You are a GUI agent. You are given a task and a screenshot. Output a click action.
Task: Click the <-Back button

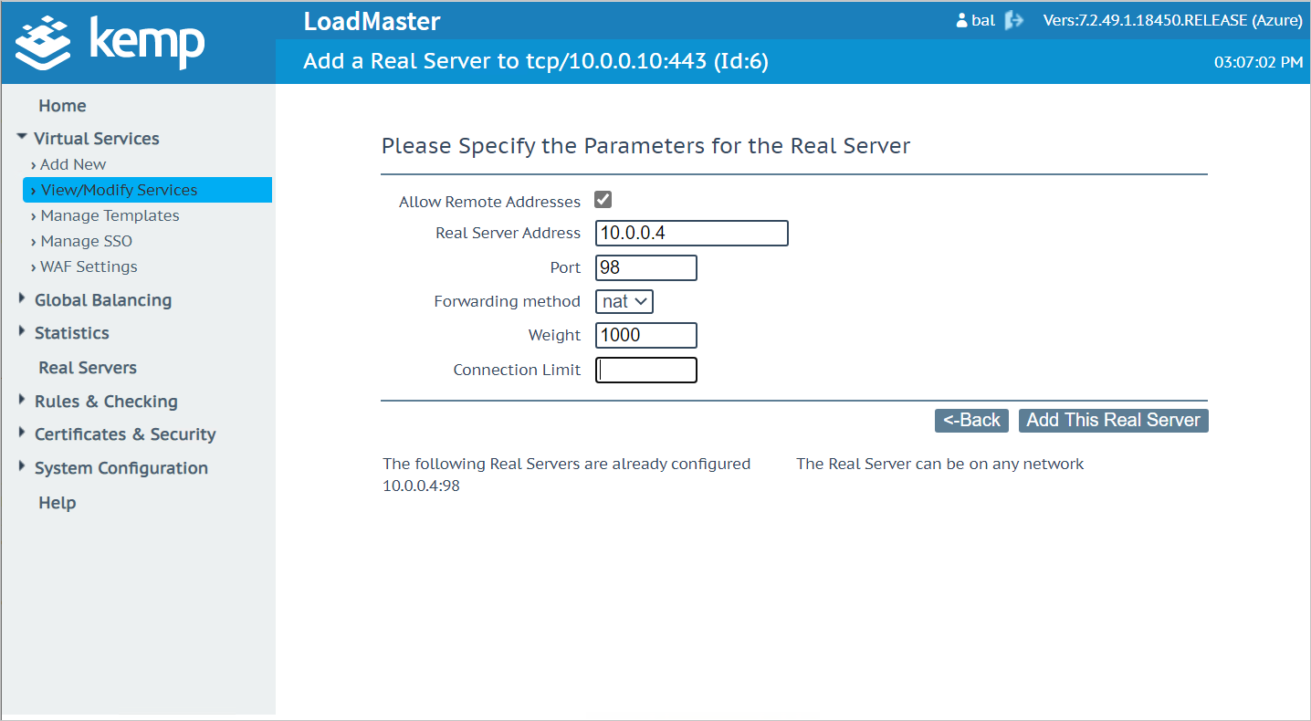(x=971, y=420)
